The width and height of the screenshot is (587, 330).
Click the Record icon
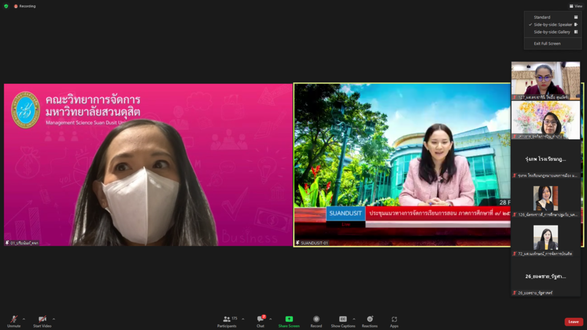(x=316, y=319)
